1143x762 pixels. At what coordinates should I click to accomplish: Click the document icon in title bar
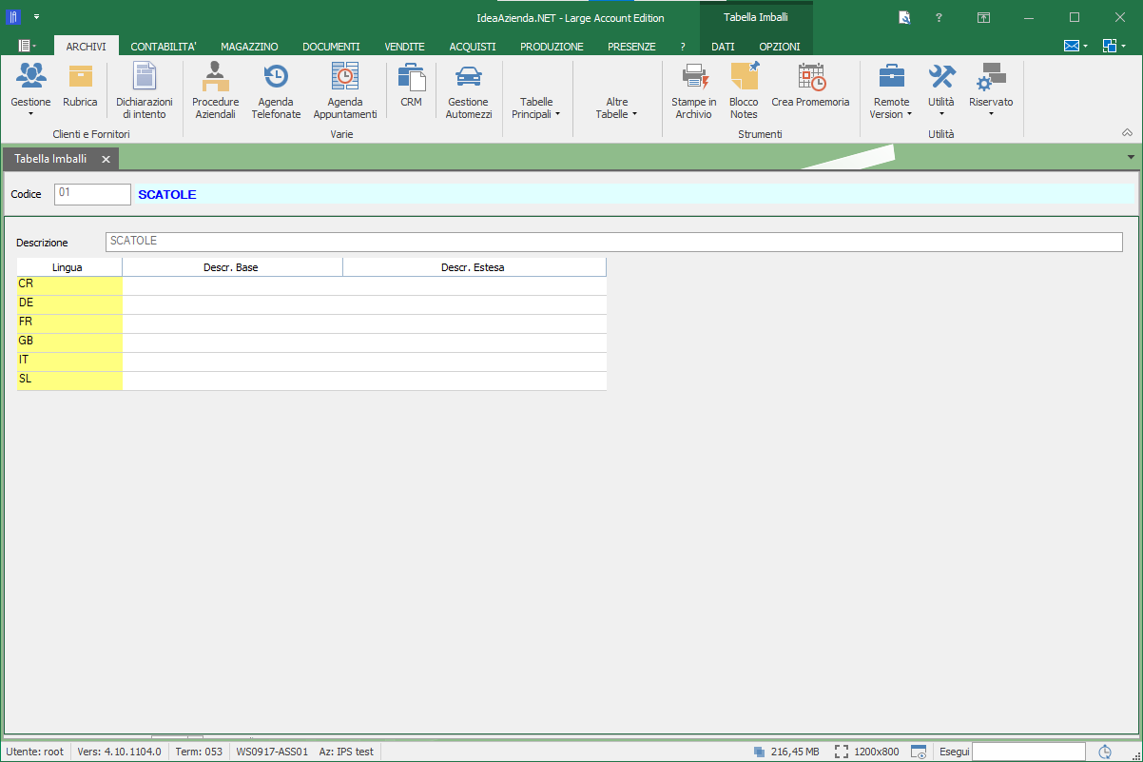coord(904,17)
